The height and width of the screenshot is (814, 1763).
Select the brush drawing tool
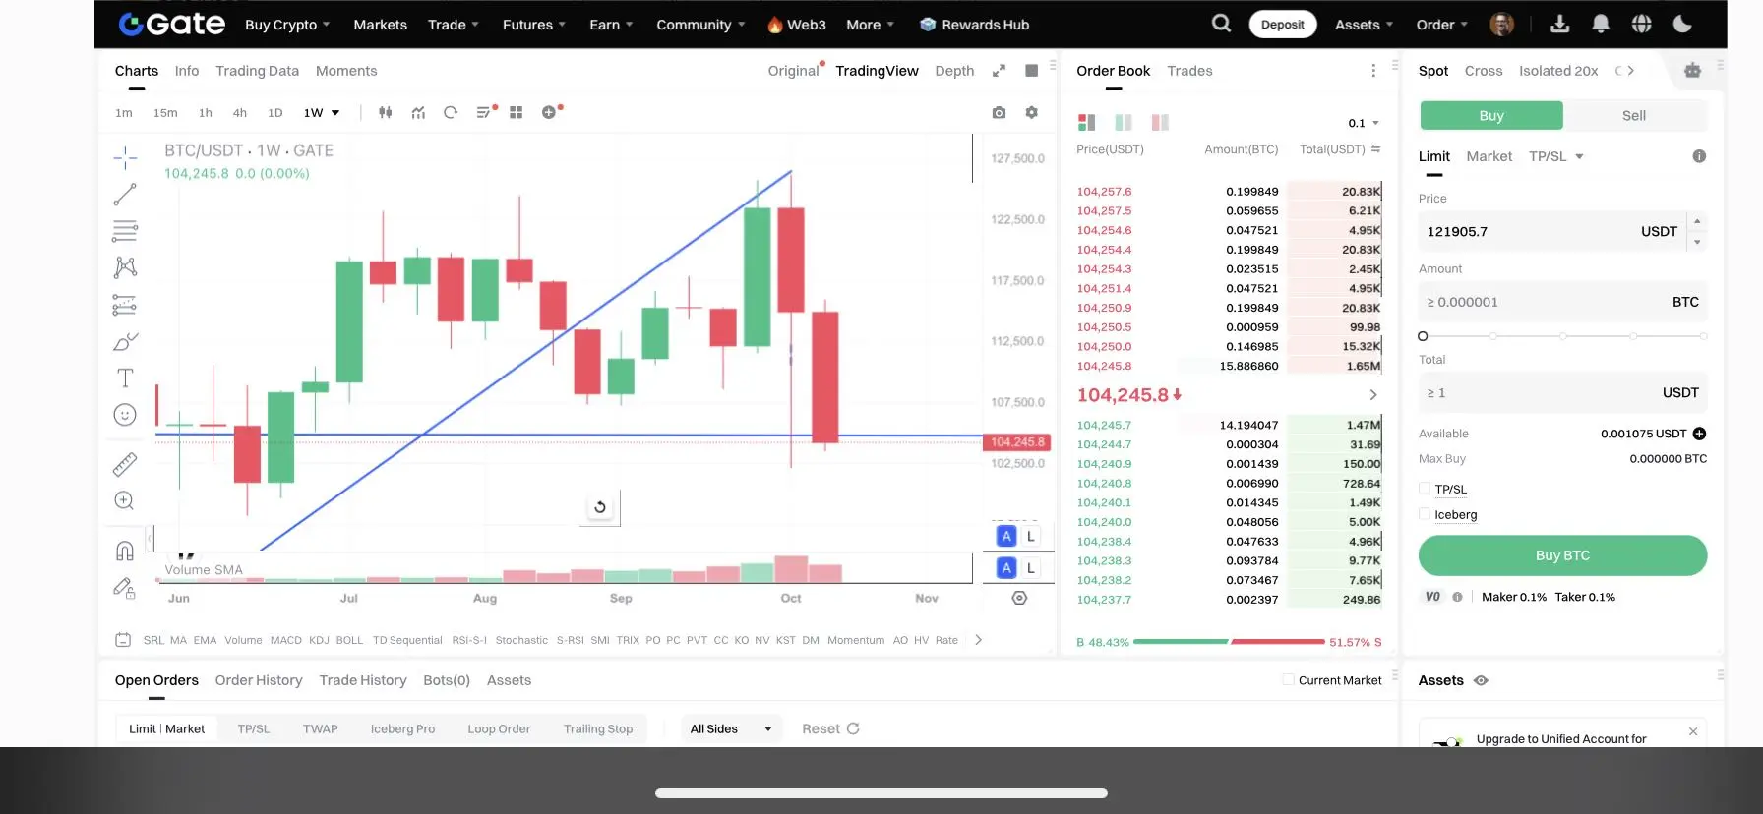(125, 342)
